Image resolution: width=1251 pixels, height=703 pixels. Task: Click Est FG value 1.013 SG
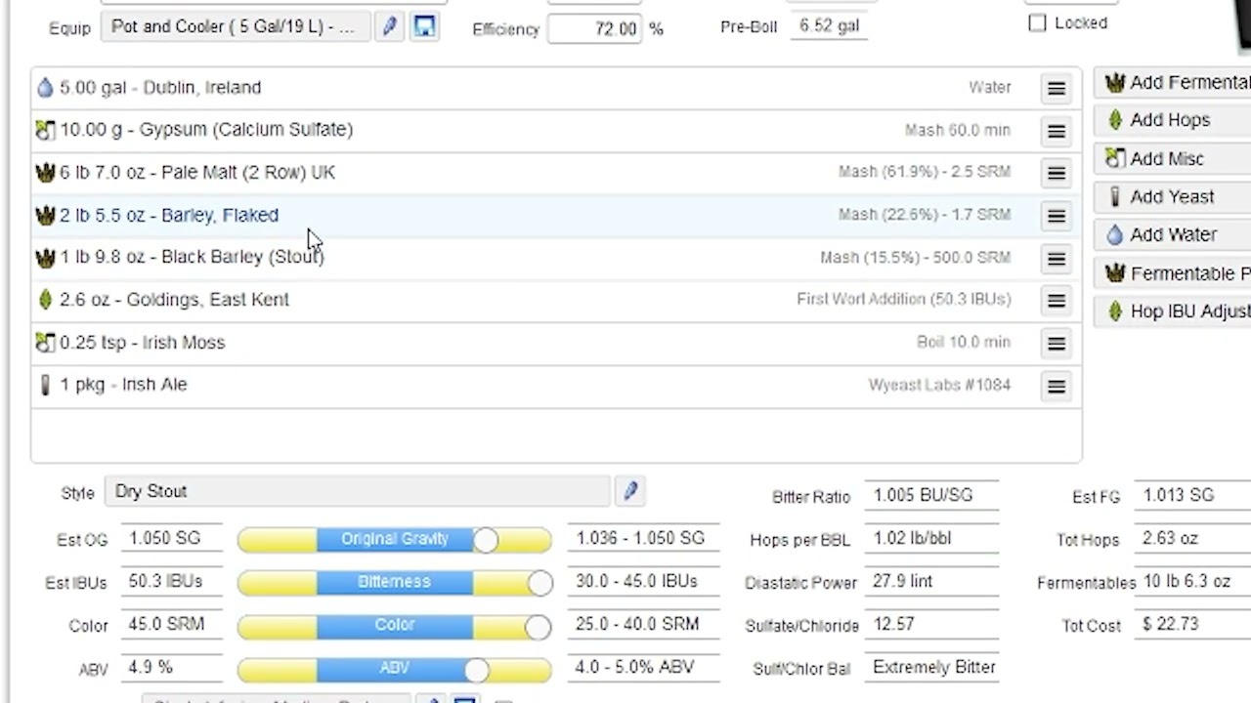(x=1192, y=496)
